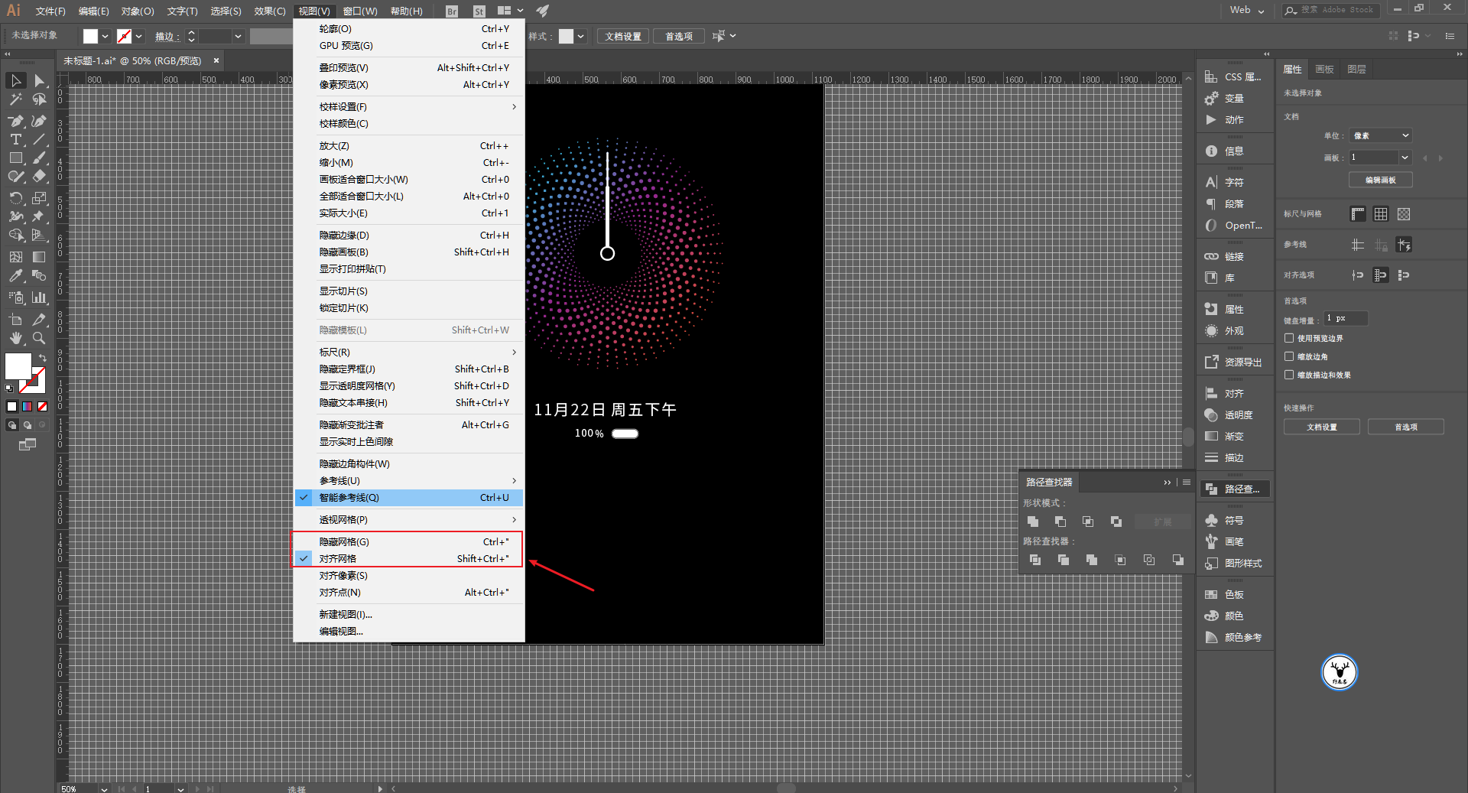Open the 窗口(W) menu
Viewport: 1468px width, 793px height.
[360, 11]
